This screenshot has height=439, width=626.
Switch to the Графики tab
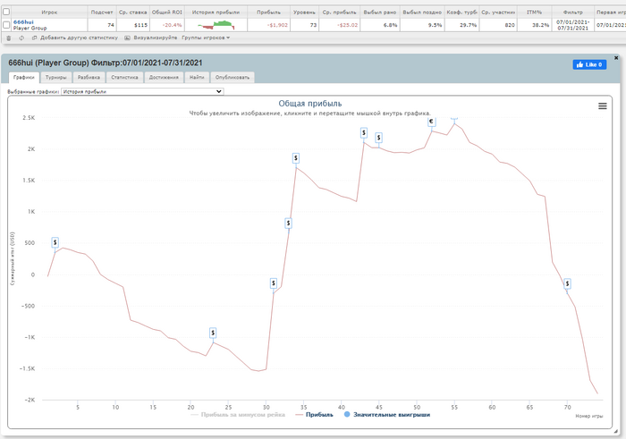23,78
